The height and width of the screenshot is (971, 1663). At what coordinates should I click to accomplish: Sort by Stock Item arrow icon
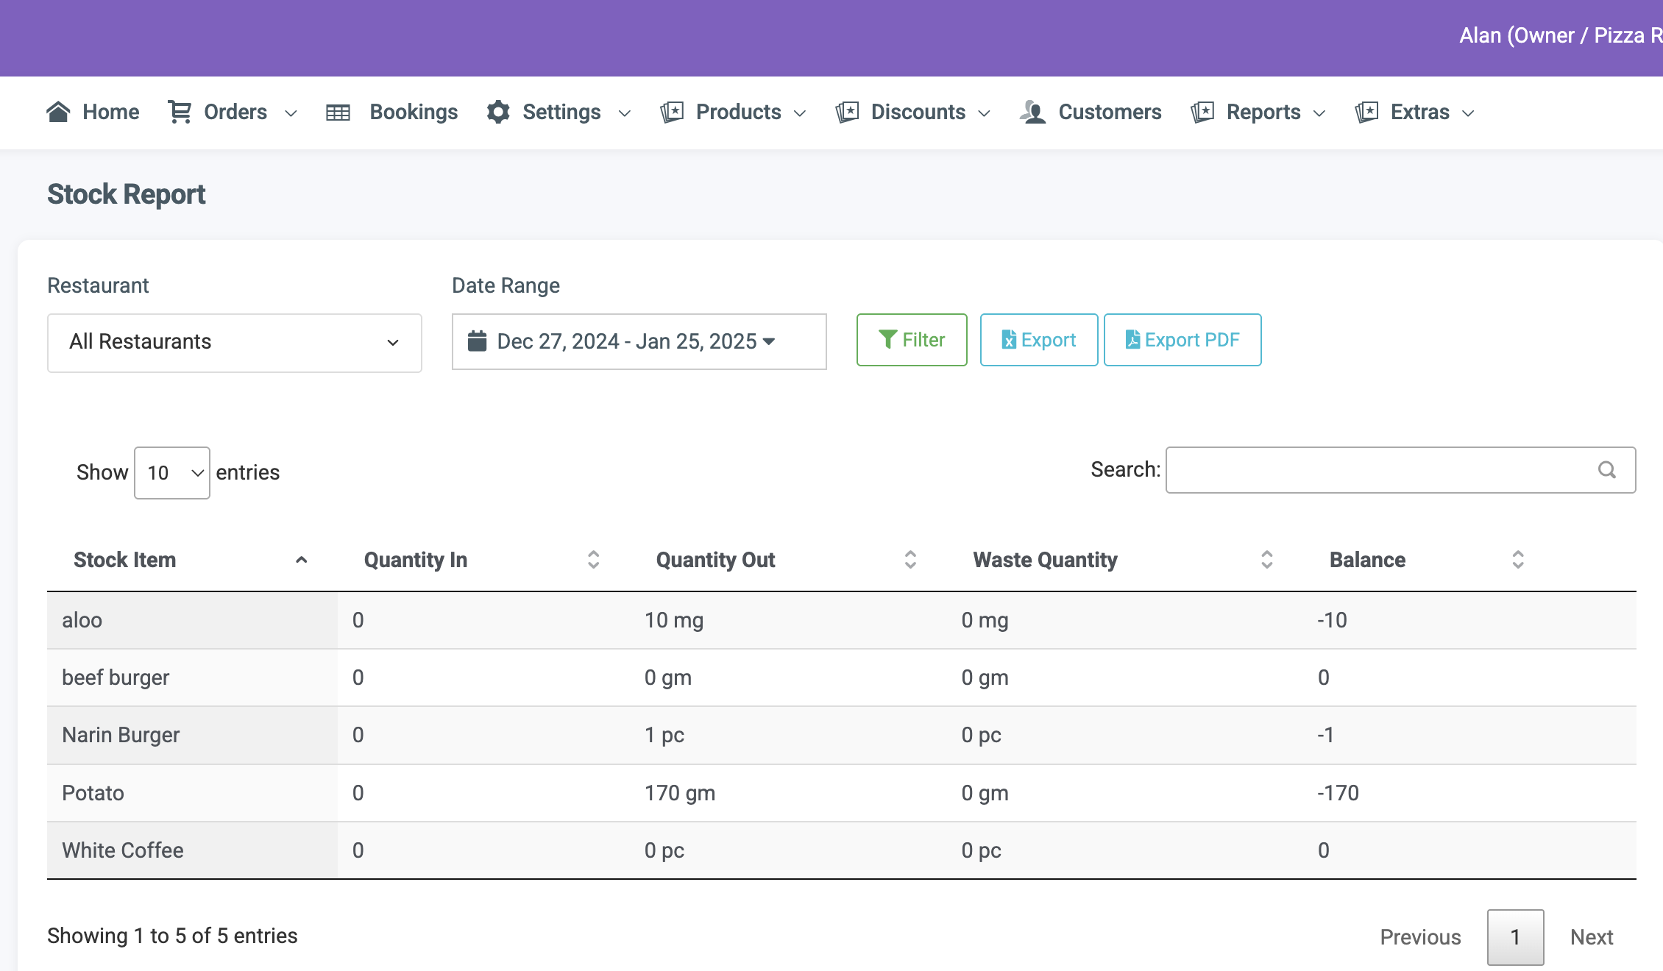pyautogui.click(x=301, y=560)
